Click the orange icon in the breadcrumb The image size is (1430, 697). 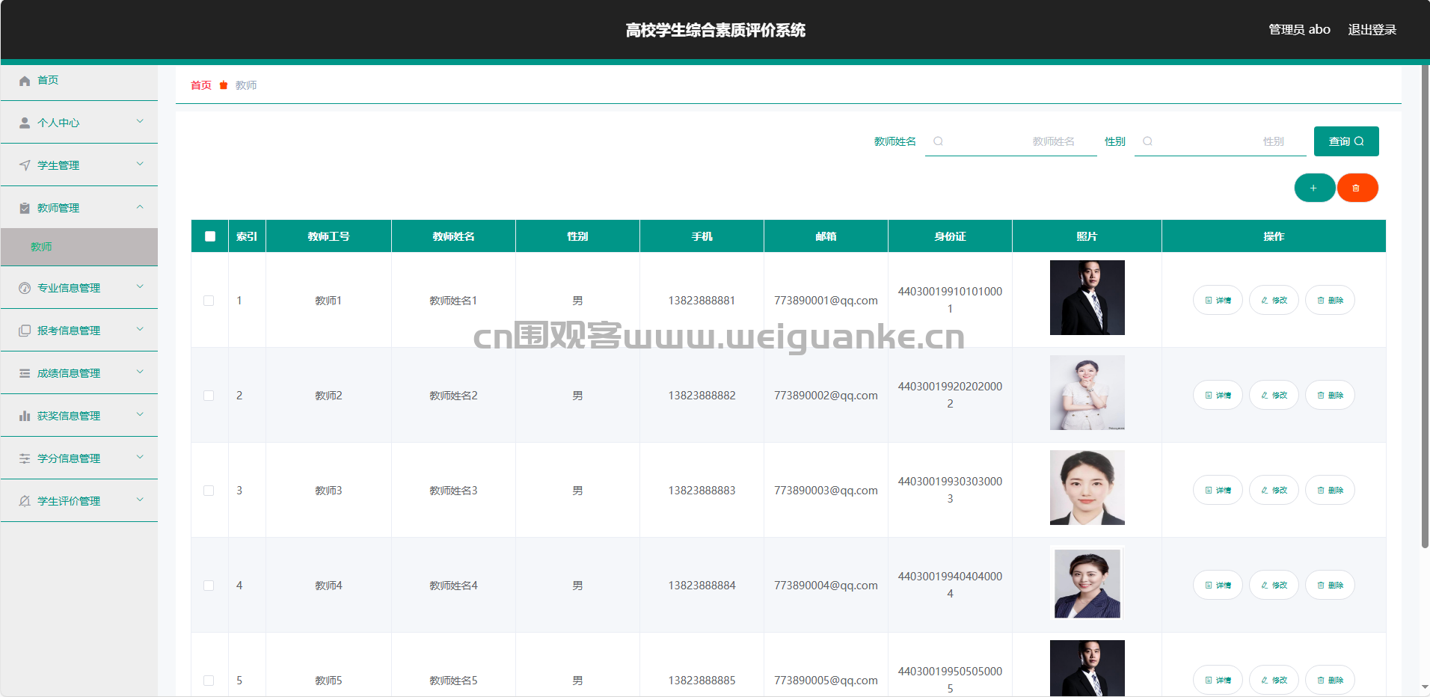pyautogui.click(x=224, y=85)
